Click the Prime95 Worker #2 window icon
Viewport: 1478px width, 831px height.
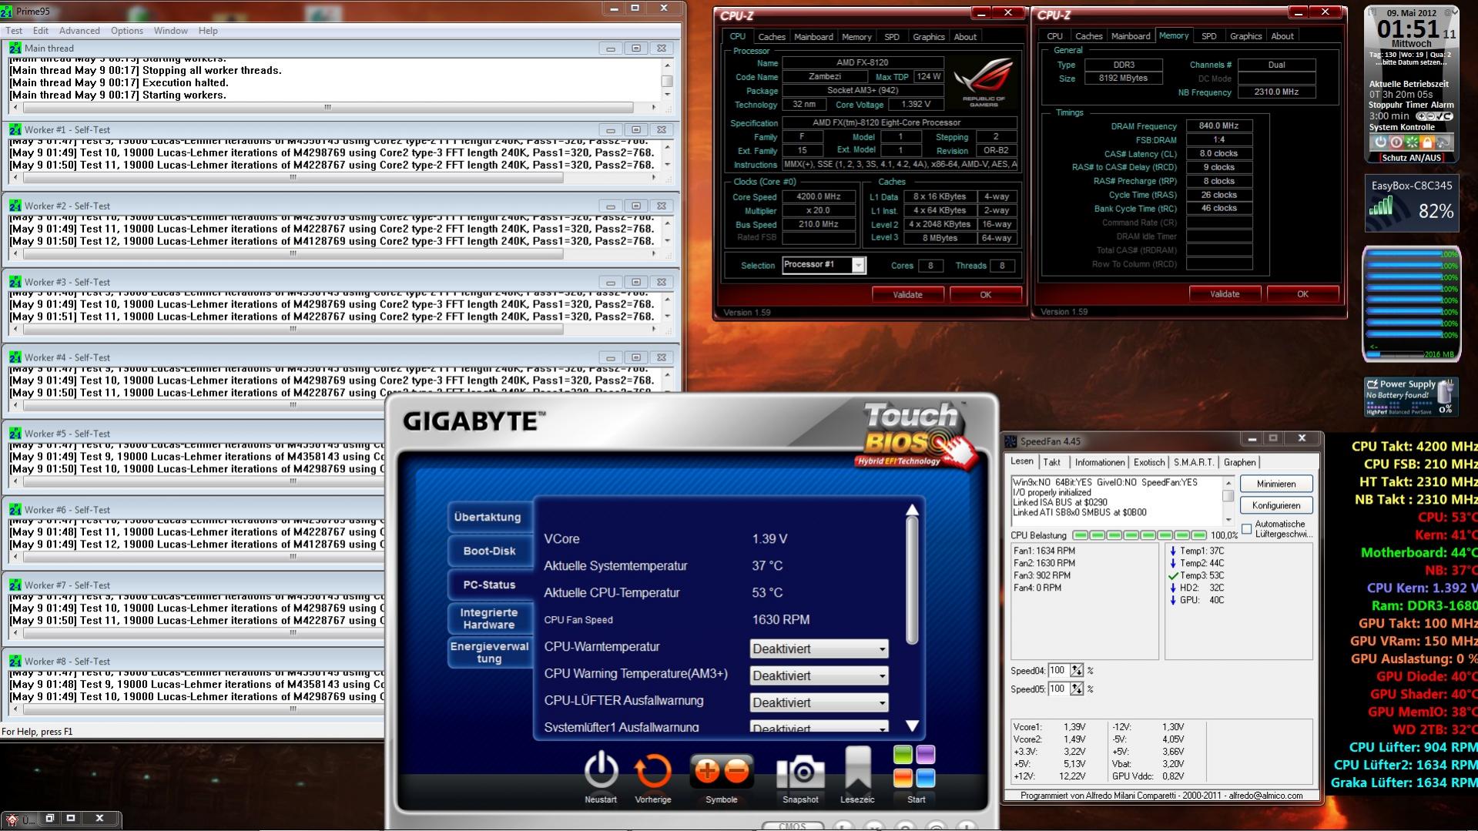coord(15,206)
